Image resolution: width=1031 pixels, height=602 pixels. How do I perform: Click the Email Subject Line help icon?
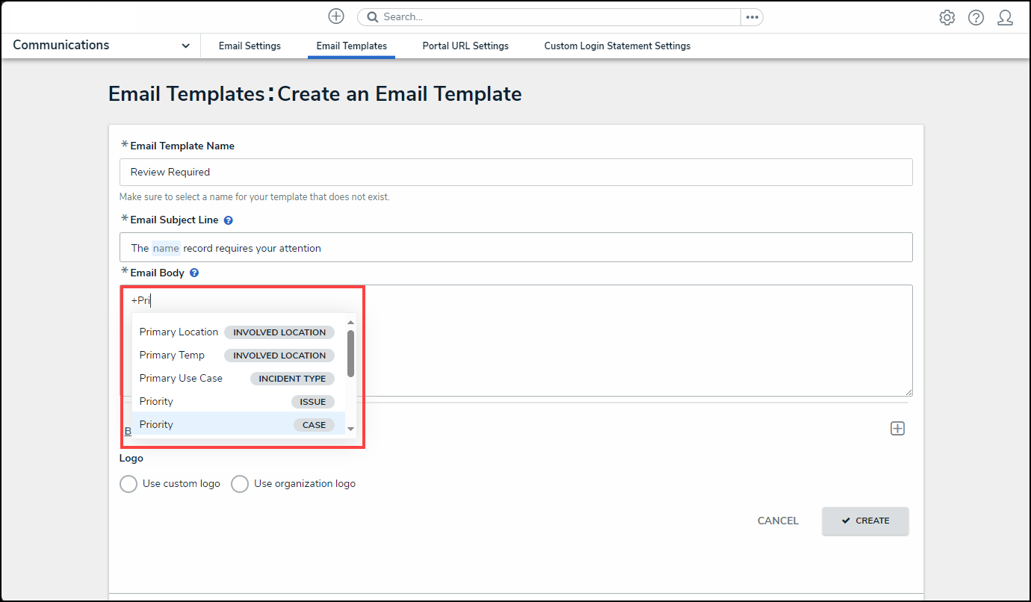[x=229, y=220]
